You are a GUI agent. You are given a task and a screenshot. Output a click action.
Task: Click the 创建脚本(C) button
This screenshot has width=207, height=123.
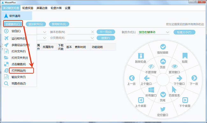coord(13,24)
